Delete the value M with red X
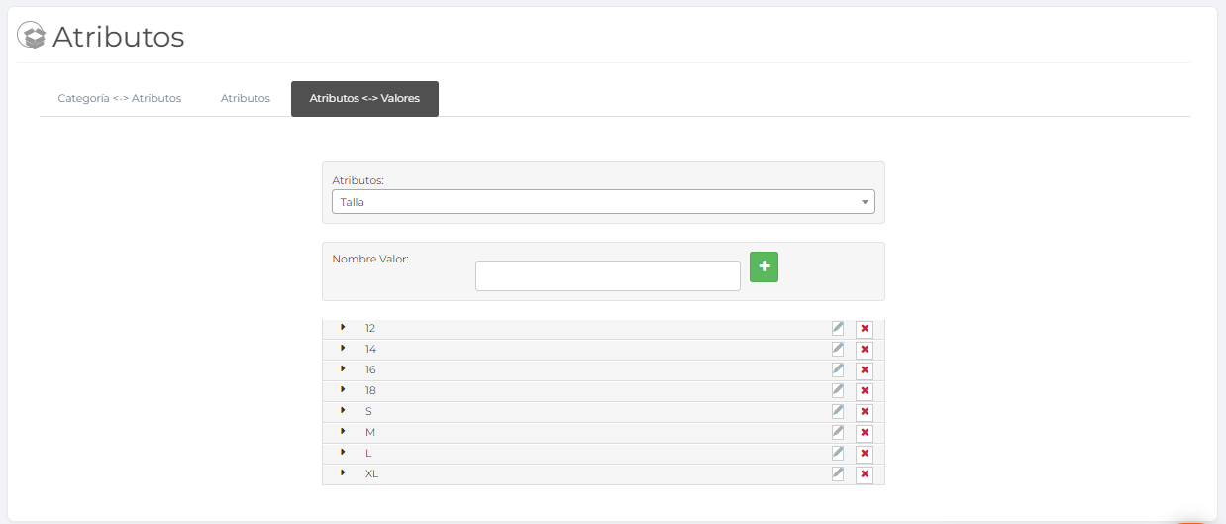 (865, 433)
